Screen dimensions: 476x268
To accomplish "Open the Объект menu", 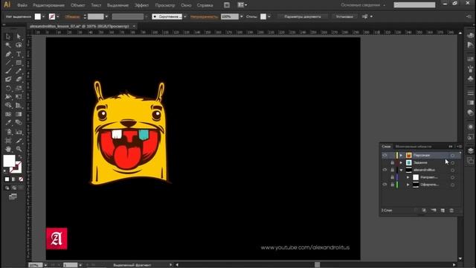I will pyautogui.click(x=77, y=5).
